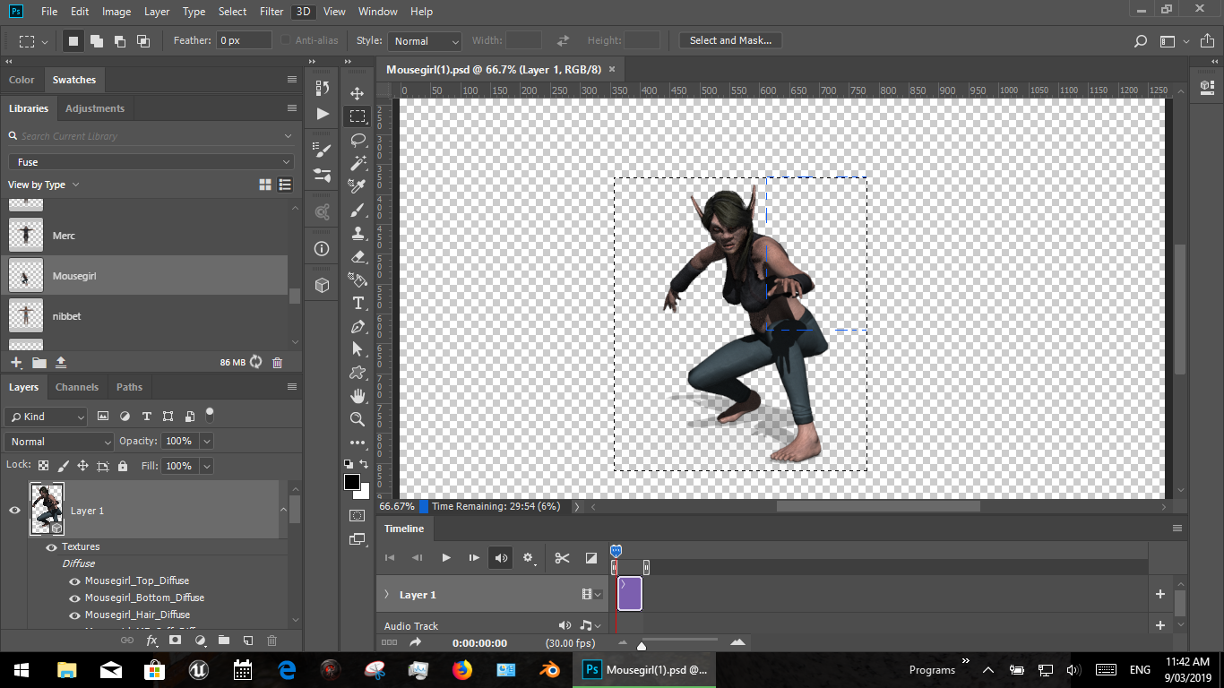Image resolution: width=1224 pixels, height=688 pixels.
Task: Click Select and Mask button
Action: tap(730, 40)
